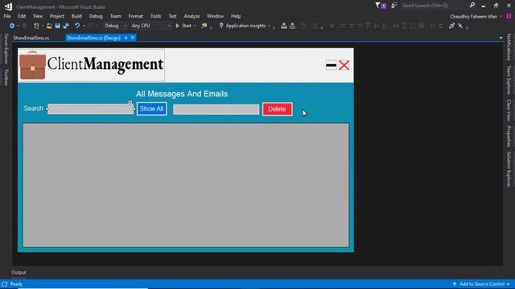The width and height of the screenshot is (515, 289).
Task: Click the publish upload icon after Application Insights
Action: pos(284,26)
